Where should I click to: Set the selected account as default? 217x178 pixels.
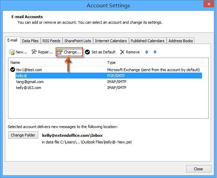[x=100, y=52]
